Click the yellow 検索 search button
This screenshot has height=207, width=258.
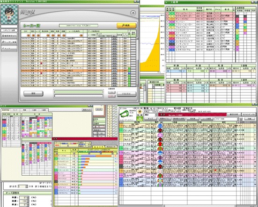[126, 25]
